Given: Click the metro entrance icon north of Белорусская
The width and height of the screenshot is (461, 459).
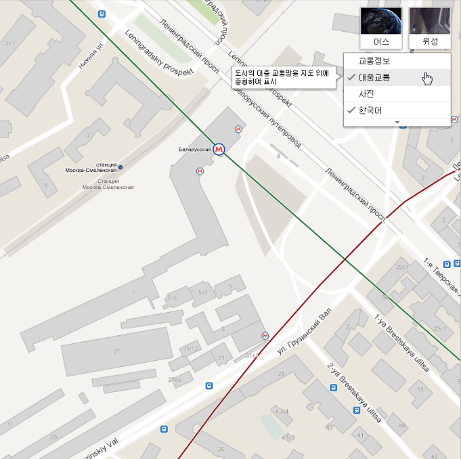Looking at the screenshot, I should (x=238, y=129).
